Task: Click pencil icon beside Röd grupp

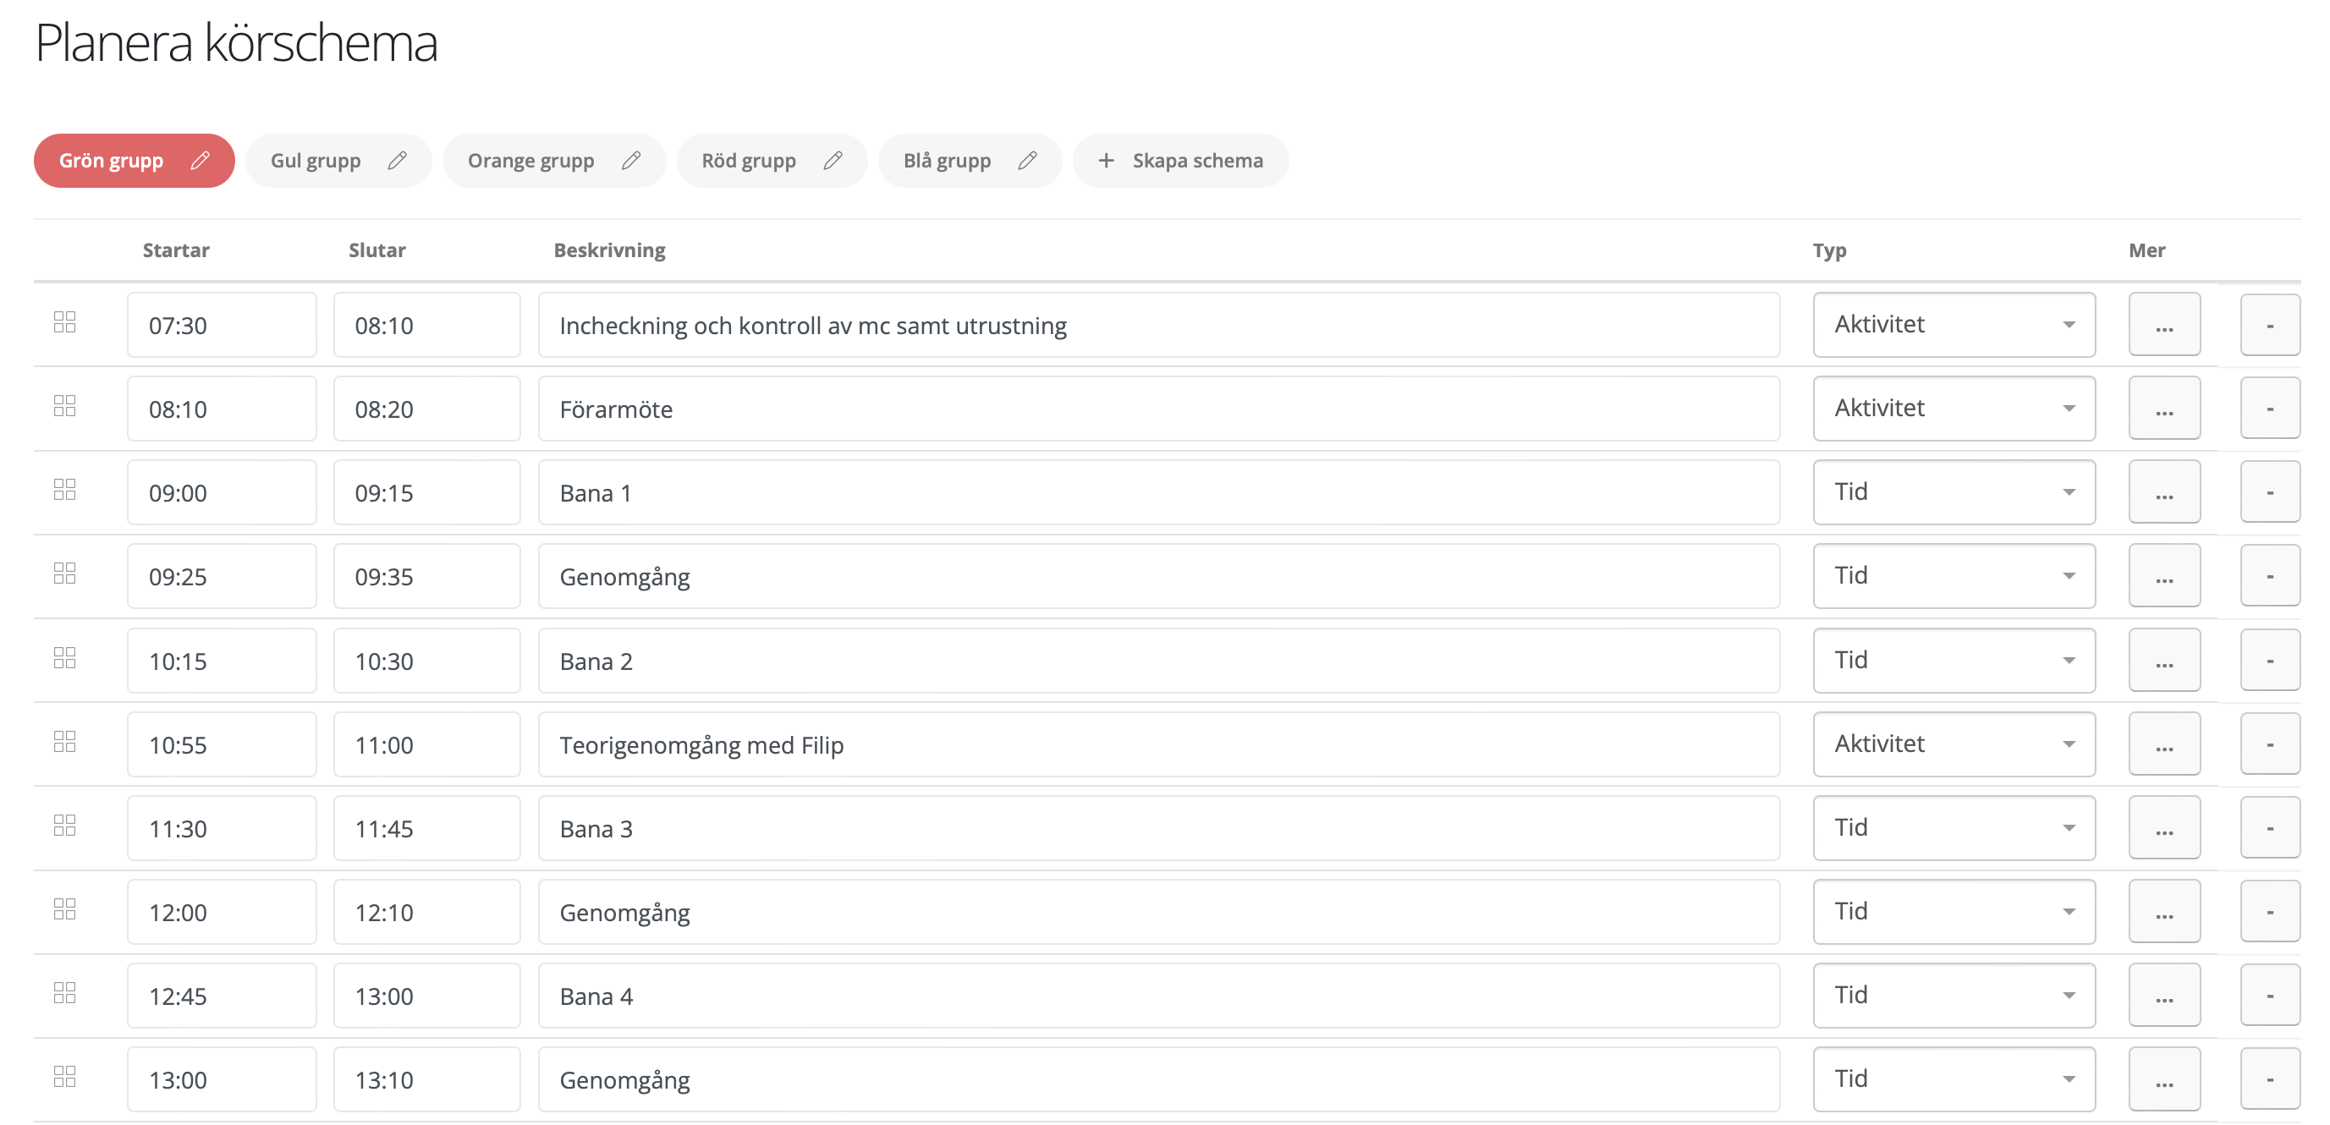Action: (x=833, y=160)
